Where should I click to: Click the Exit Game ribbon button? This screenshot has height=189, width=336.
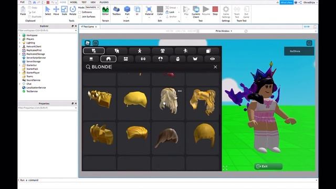pyautogui.click(x=246, y=12)
